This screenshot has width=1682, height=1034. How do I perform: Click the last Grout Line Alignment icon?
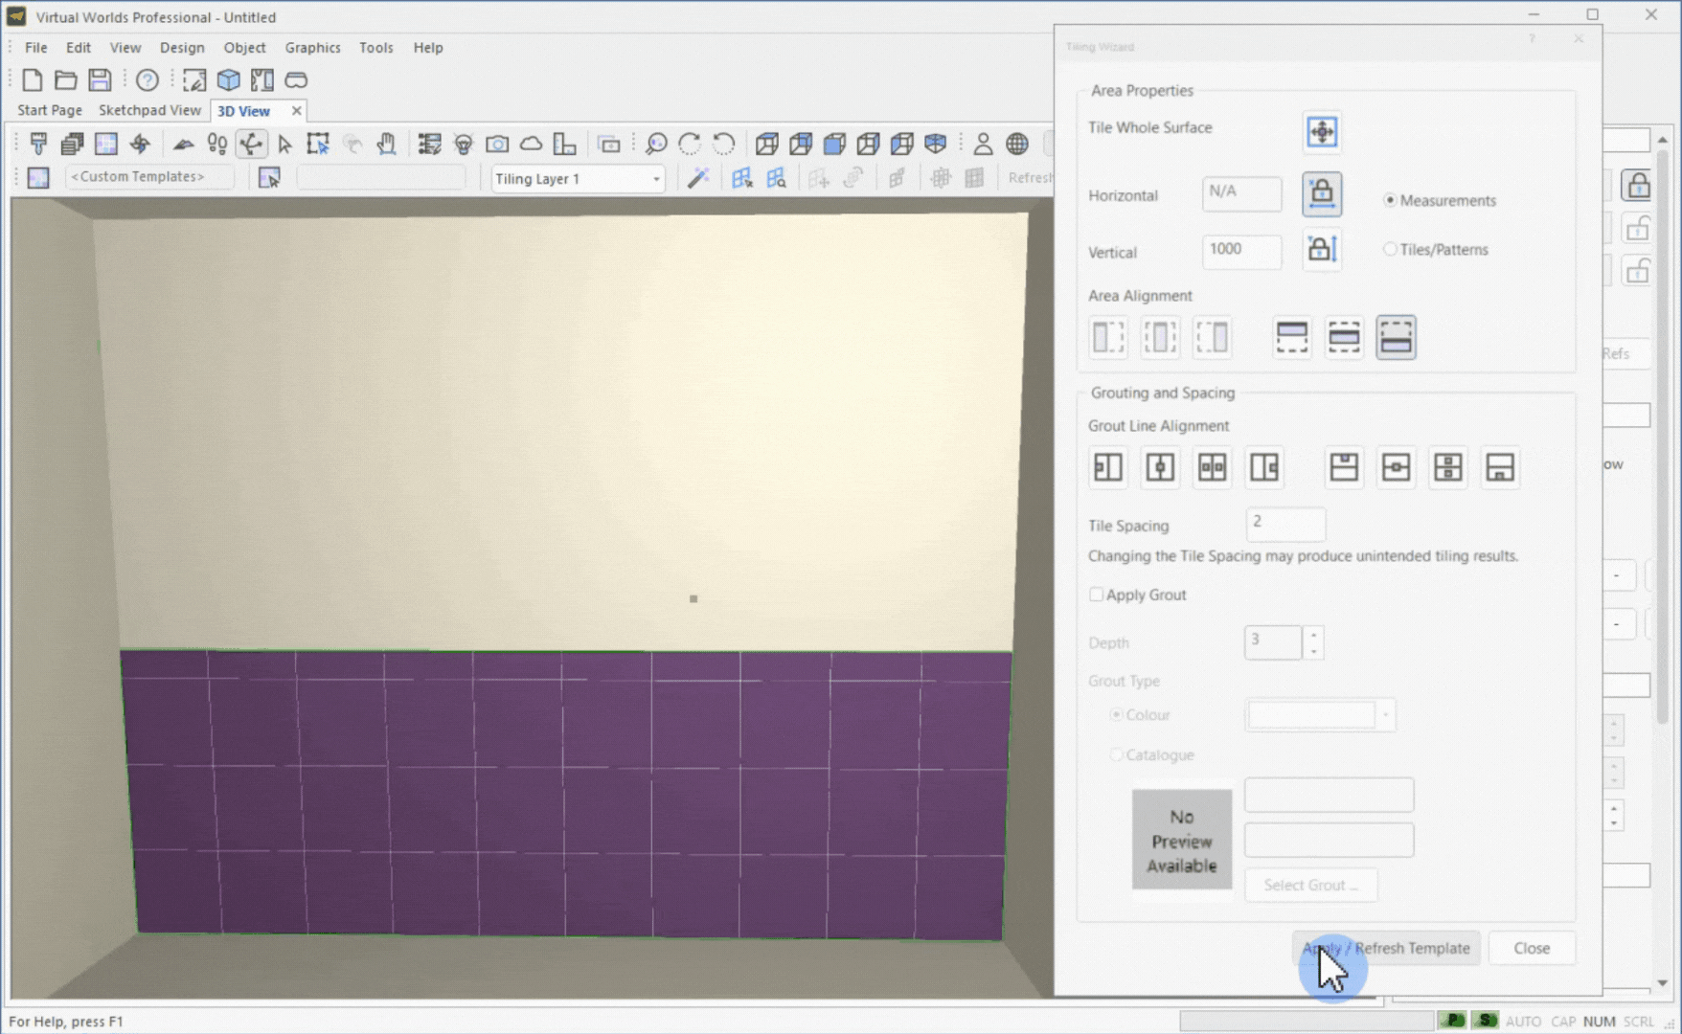(x=1499, y=467)
